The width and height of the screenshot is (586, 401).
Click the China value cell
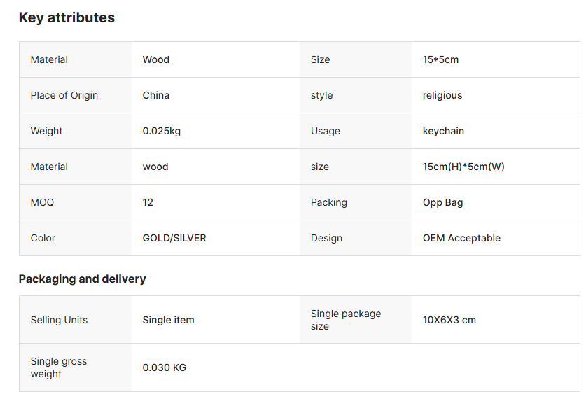156,95
